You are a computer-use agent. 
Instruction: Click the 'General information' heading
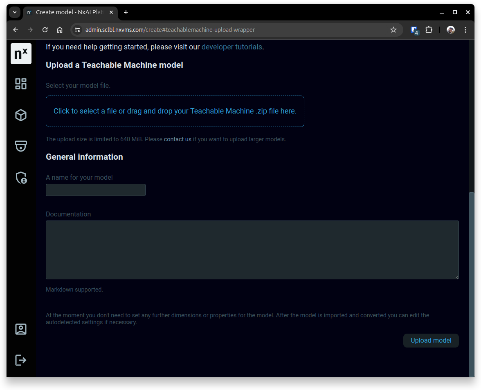tap(84, 157)
